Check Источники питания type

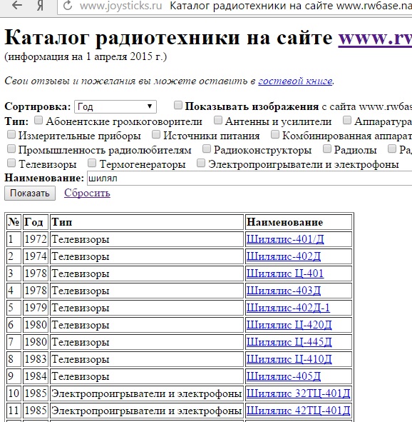point(156,134)
